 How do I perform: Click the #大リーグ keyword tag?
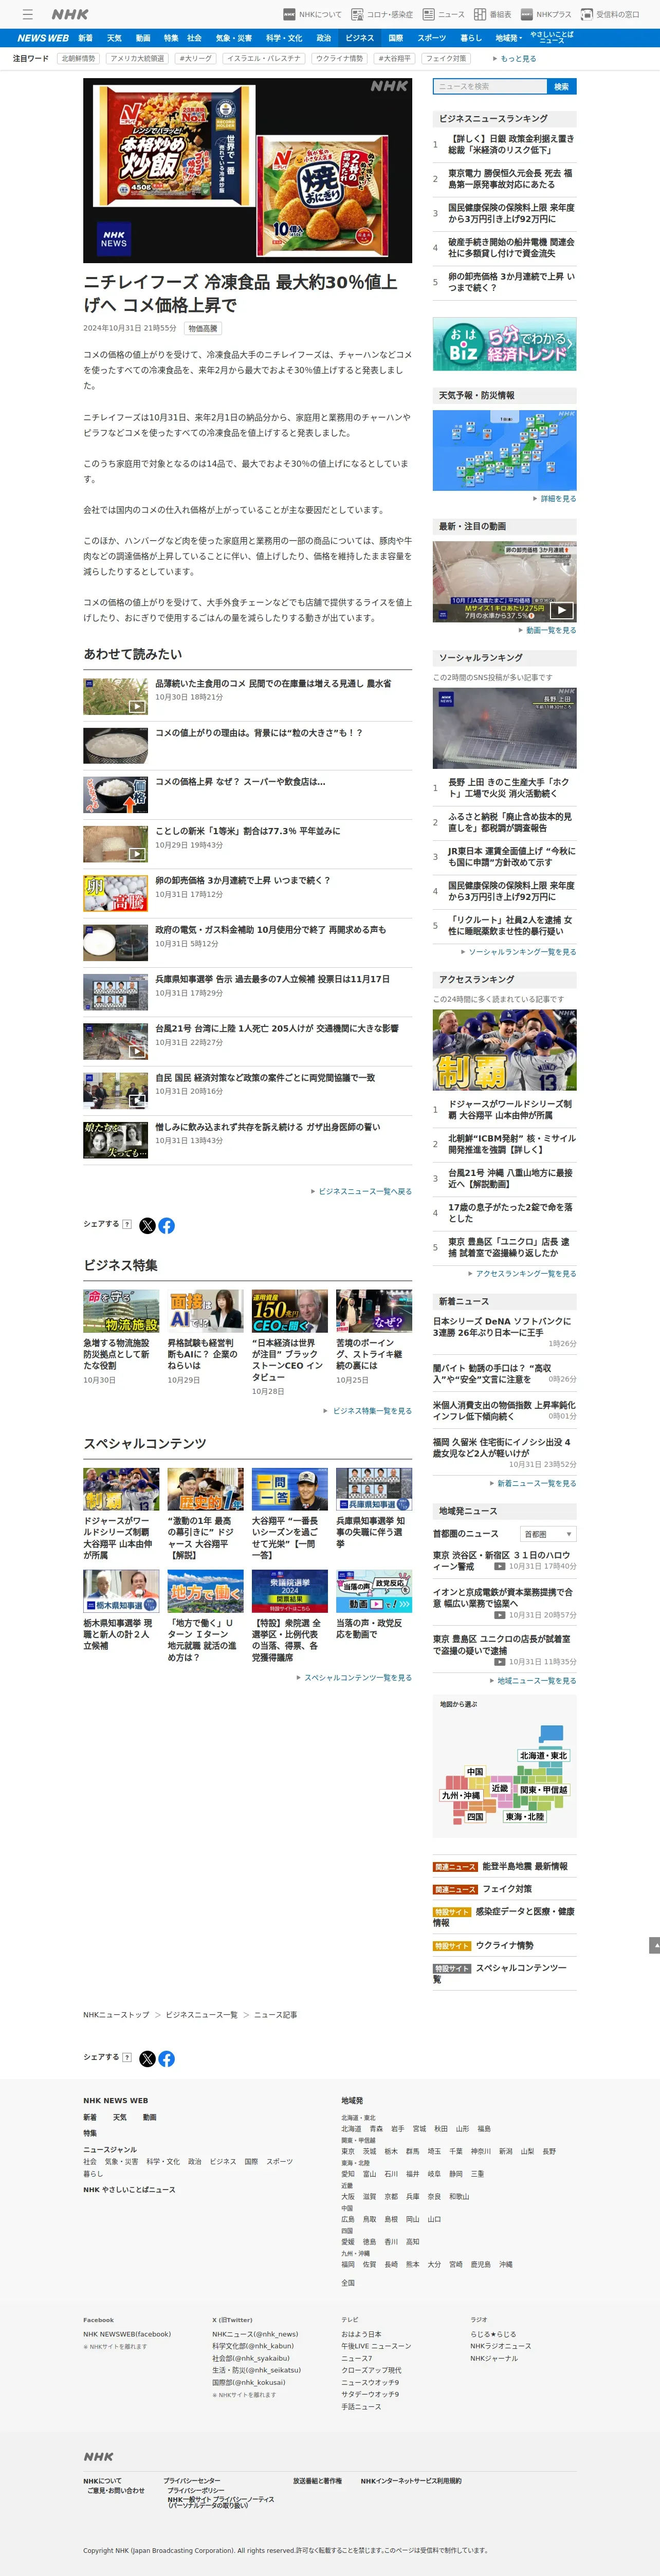click(x=195, y=59)
